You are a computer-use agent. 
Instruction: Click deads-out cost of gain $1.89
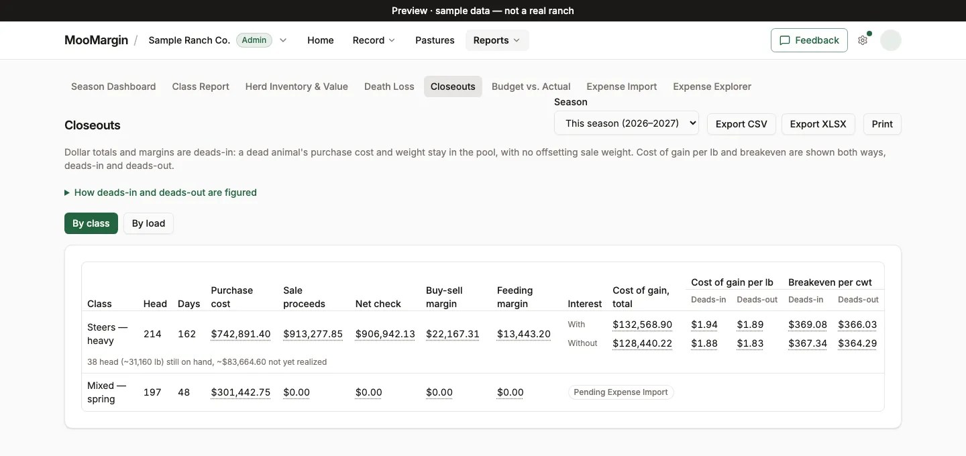tap(750, 325)
